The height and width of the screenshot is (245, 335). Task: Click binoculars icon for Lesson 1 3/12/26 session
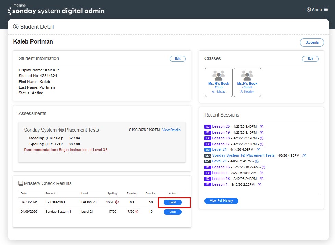[x=260, y=184]
